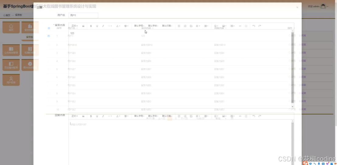
Task: Insert bulleted list in the 留言内容 editor
Action: tap(179, 26)
